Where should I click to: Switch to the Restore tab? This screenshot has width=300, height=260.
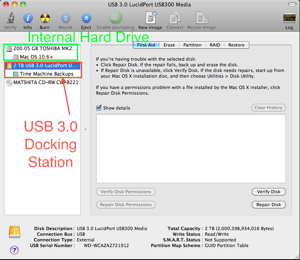[x=236, y=45]
